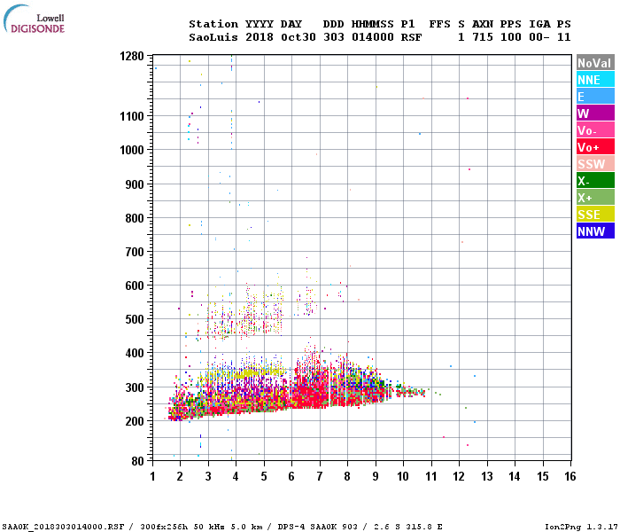Screen dimensions: 620x532
Task: Click the y-axis label '400'
Action: 135,353
